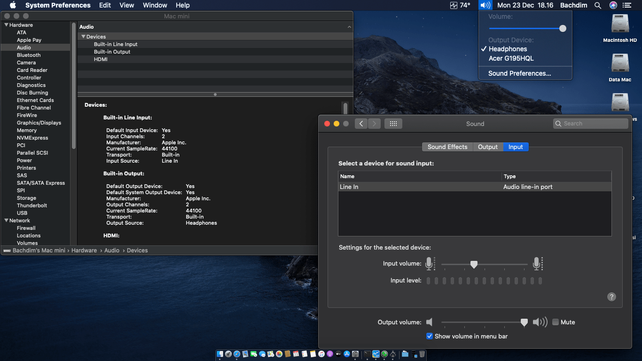Open Siri from the menu bar
Viewport: 642px width, 361px height.
coord(613,5)
